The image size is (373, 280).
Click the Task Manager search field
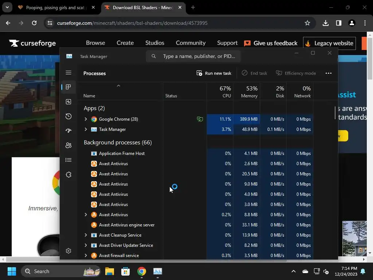point(193,56)
